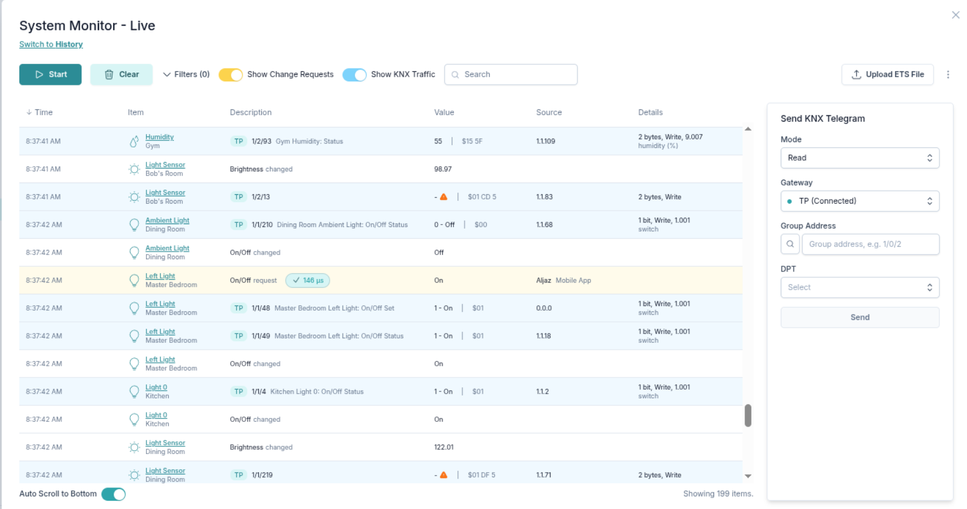Click the 146 µs checkmark badge
The width and height of the screenshot is (967, 509).
[307, 281]
